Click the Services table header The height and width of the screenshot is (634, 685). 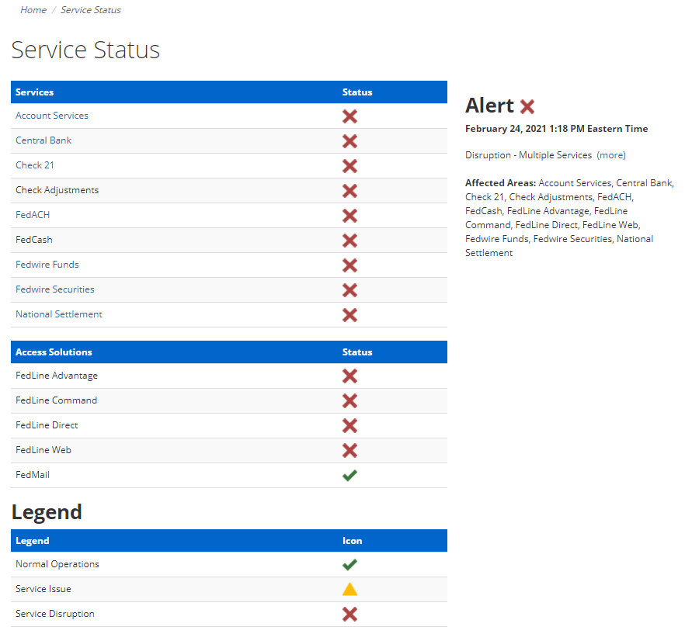click(x=34, y=92)
